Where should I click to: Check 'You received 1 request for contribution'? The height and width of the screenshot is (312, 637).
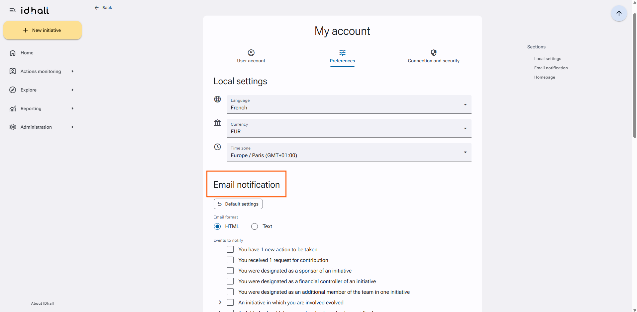click(x=230, y=260)
